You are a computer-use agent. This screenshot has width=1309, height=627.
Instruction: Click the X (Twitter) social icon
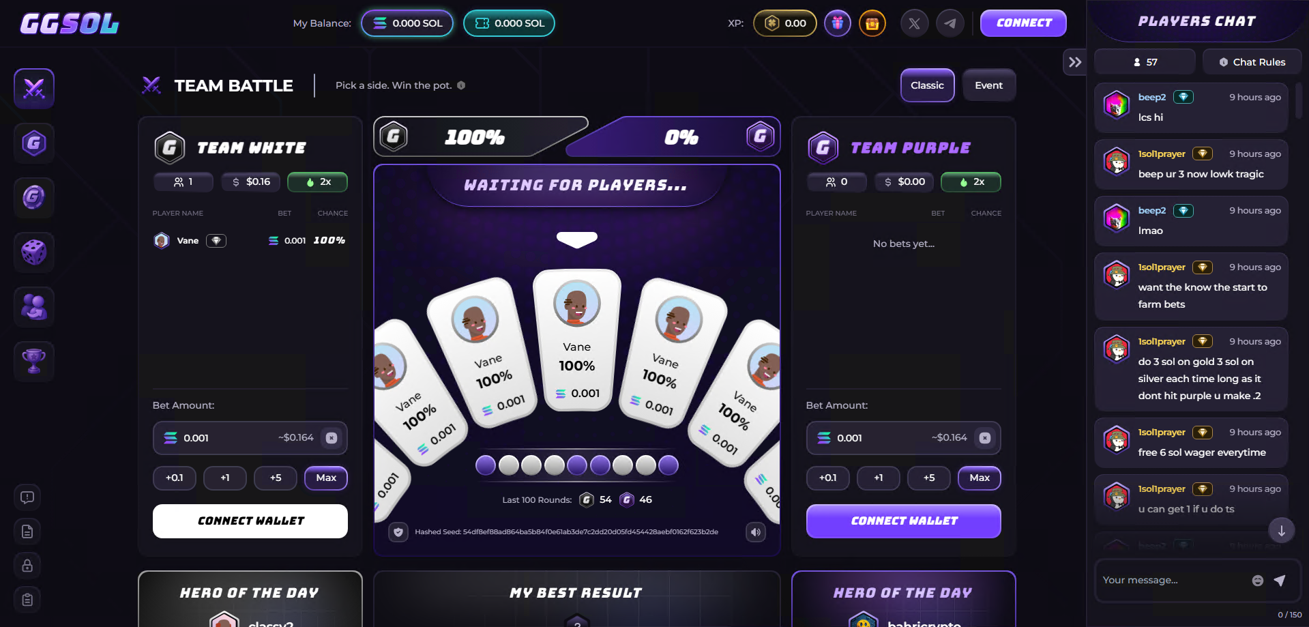pyautogui.click(x=914, y=23)
